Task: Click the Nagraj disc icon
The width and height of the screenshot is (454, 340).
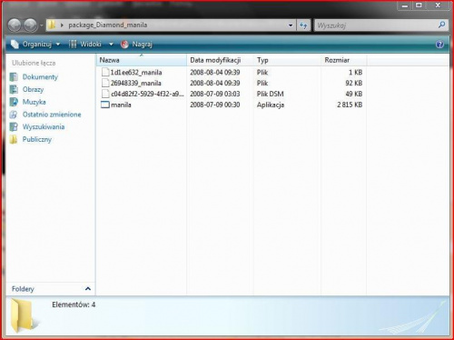Action: point(124,45)
